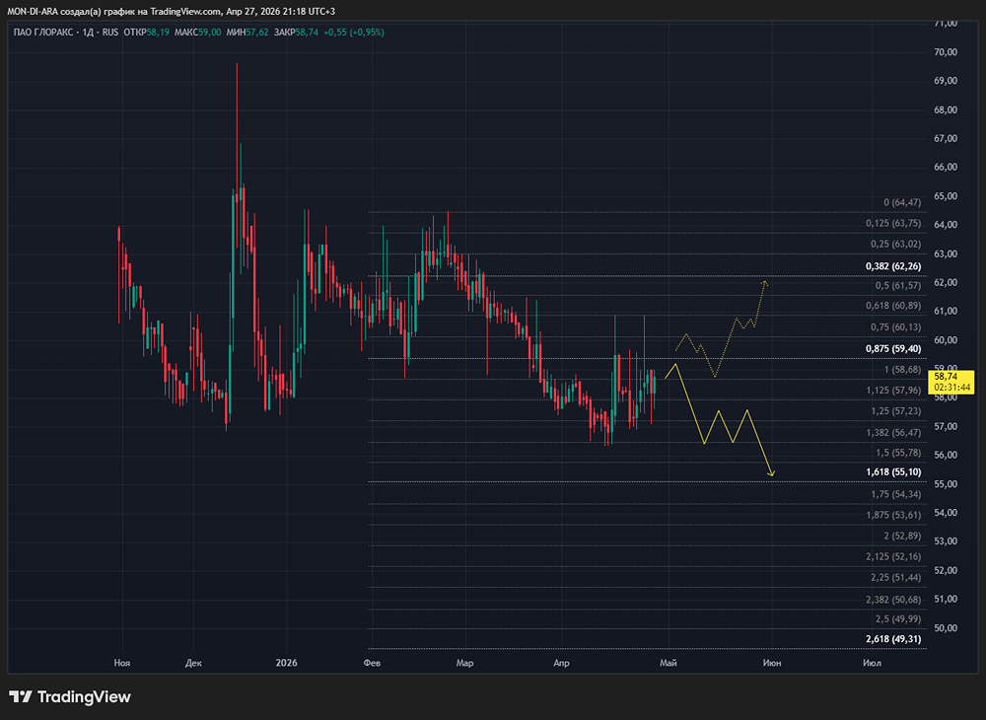Click the 65,00 price axis label
This screenshot has width=986, height=720.
[946, 196]
